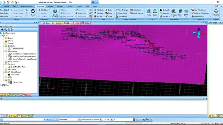Click the Verify wireframe icon
Screen dimensions: 223x125
(149, 12)
